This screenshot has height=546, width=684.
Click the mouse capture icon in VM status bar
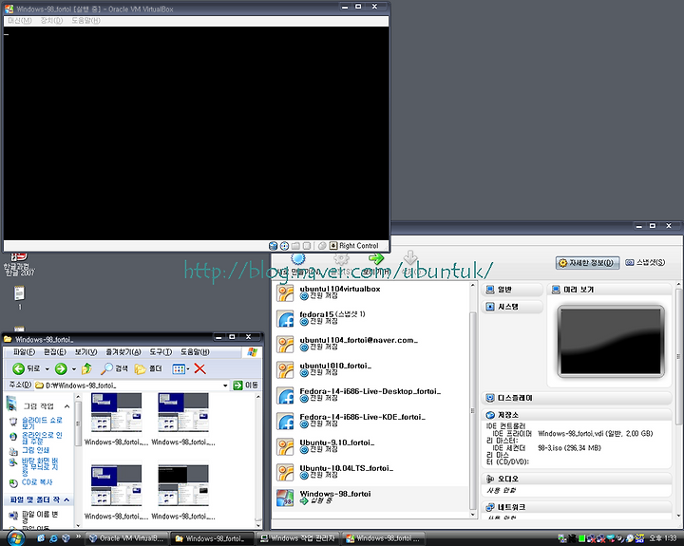322,246
